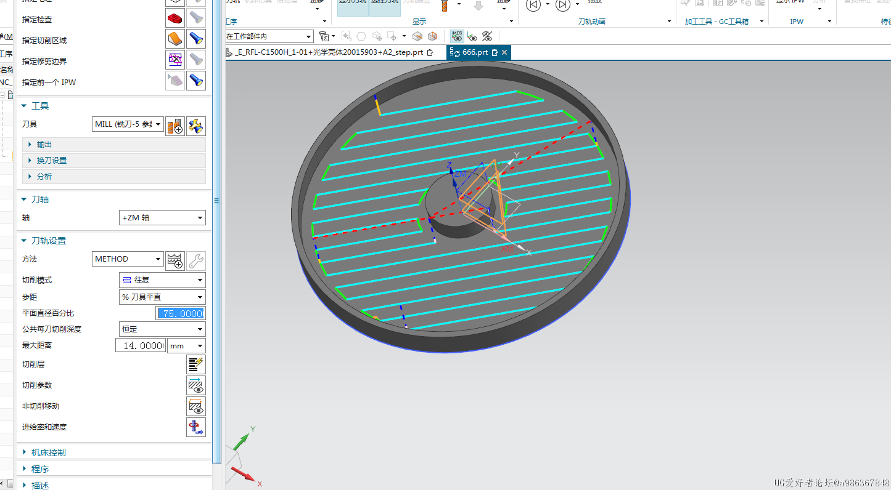Toggle the MCS display eye icon

click(x=457, y=36)
